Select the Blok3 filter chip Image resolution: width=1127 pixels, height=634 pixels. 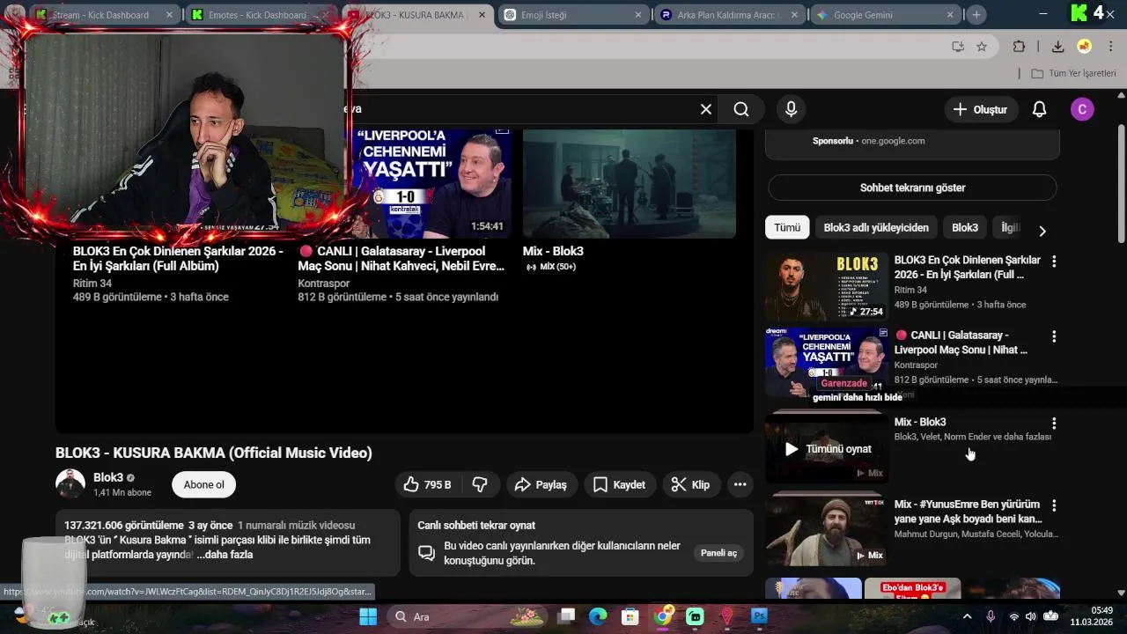coord(965,227)
